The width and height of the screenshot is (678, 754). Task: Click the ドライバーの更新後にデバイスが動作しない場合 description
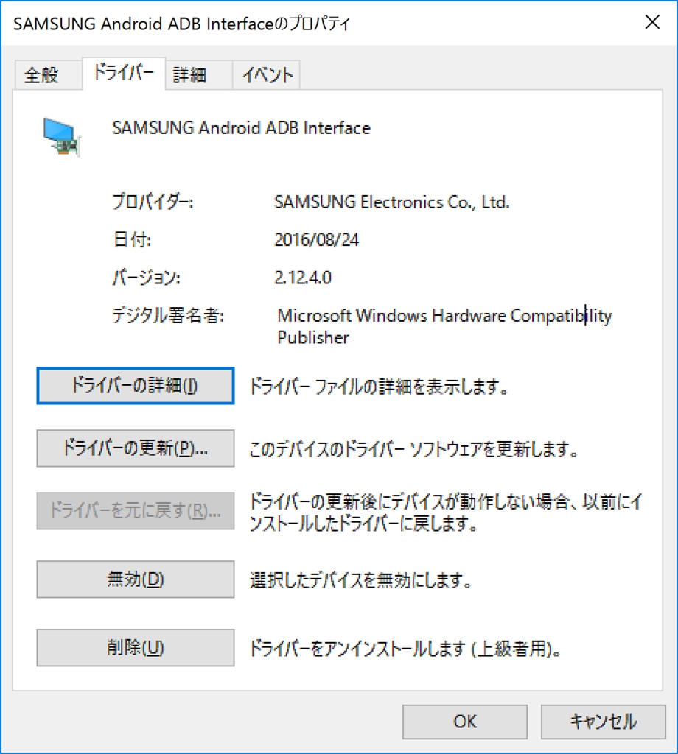(446, 512)
